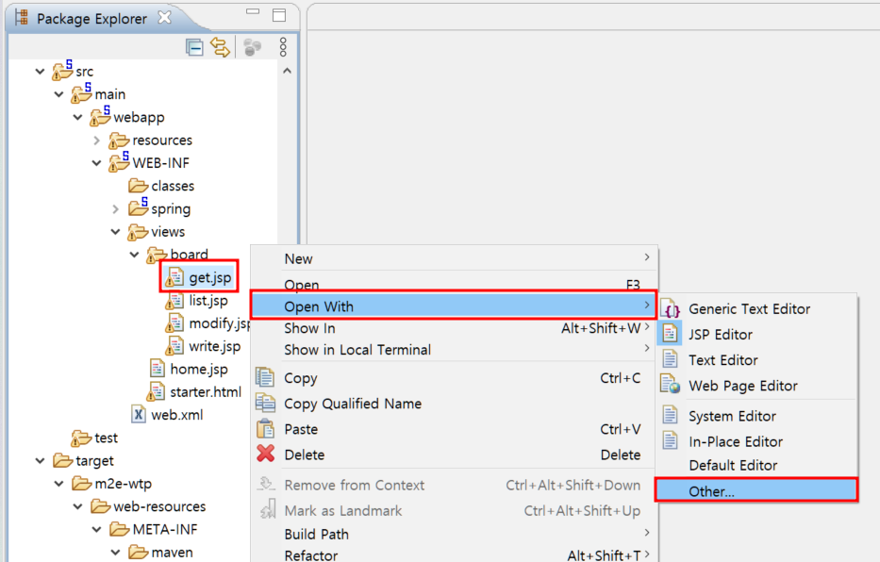Choose Open With in context menu
This screenshot has height=562, width=880.
[x=454, y=306]
